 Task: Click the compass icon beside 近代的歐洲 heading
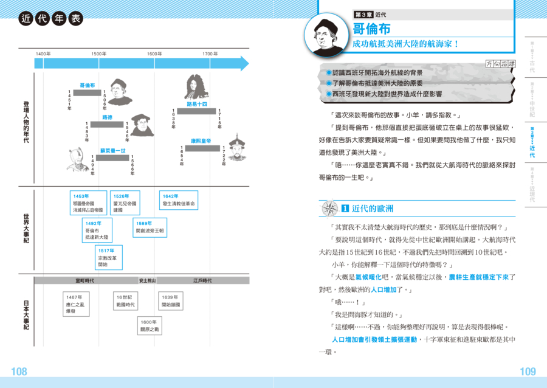pos(329,209)
